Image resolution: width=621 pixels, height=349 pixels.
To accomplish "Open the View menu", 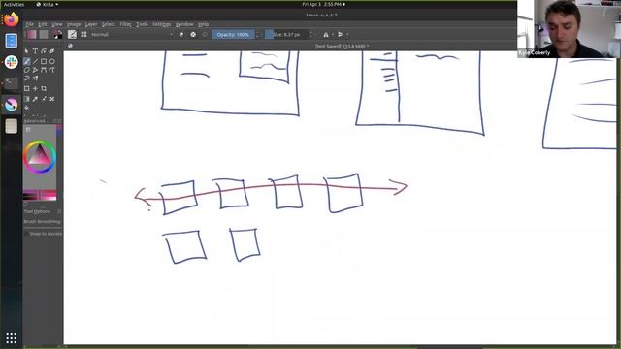I will [x=57, y=24].
